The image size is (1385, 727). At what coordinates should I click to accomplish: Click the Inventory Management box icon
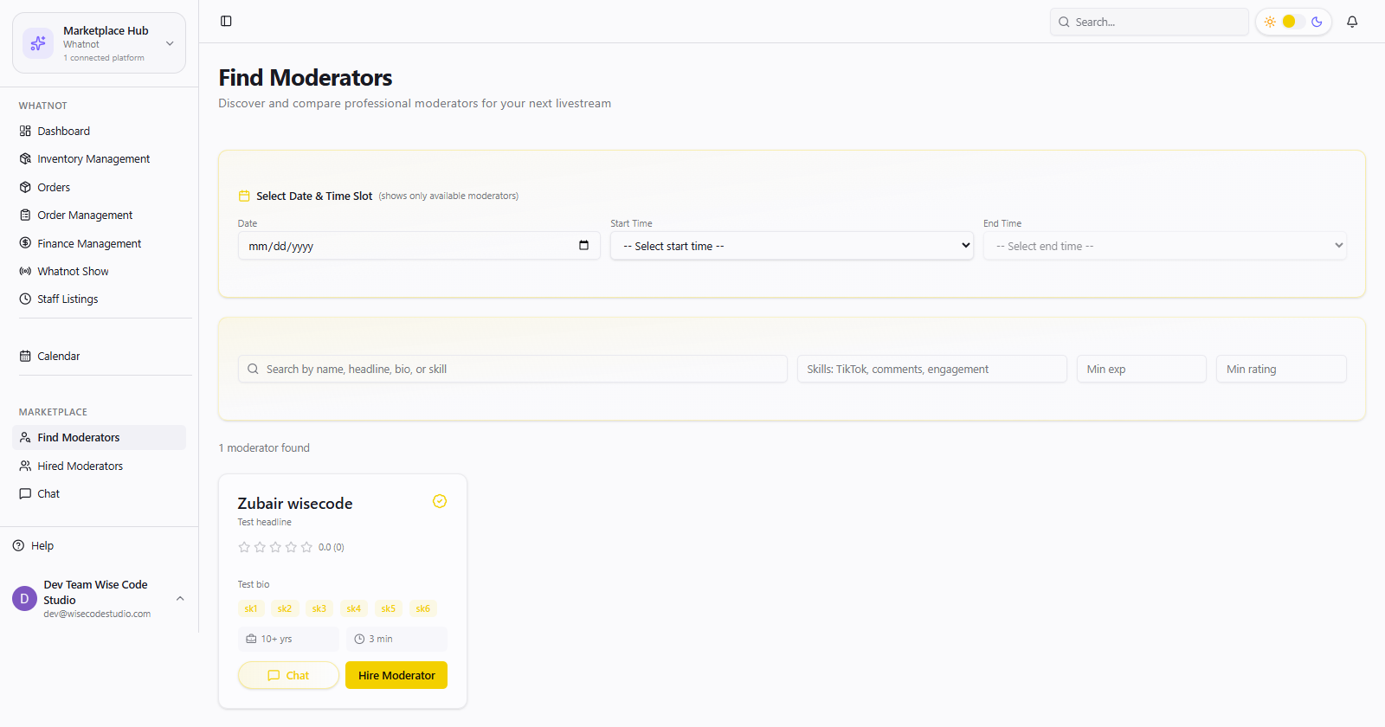(x=25, y=159)
